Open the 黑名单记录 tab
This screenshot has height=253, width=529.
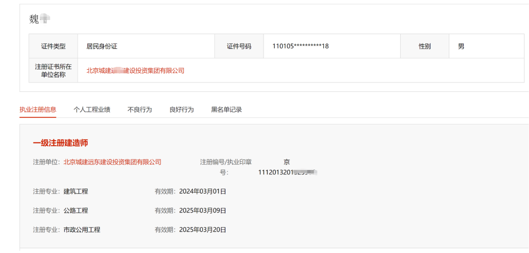tap(226, 110)
